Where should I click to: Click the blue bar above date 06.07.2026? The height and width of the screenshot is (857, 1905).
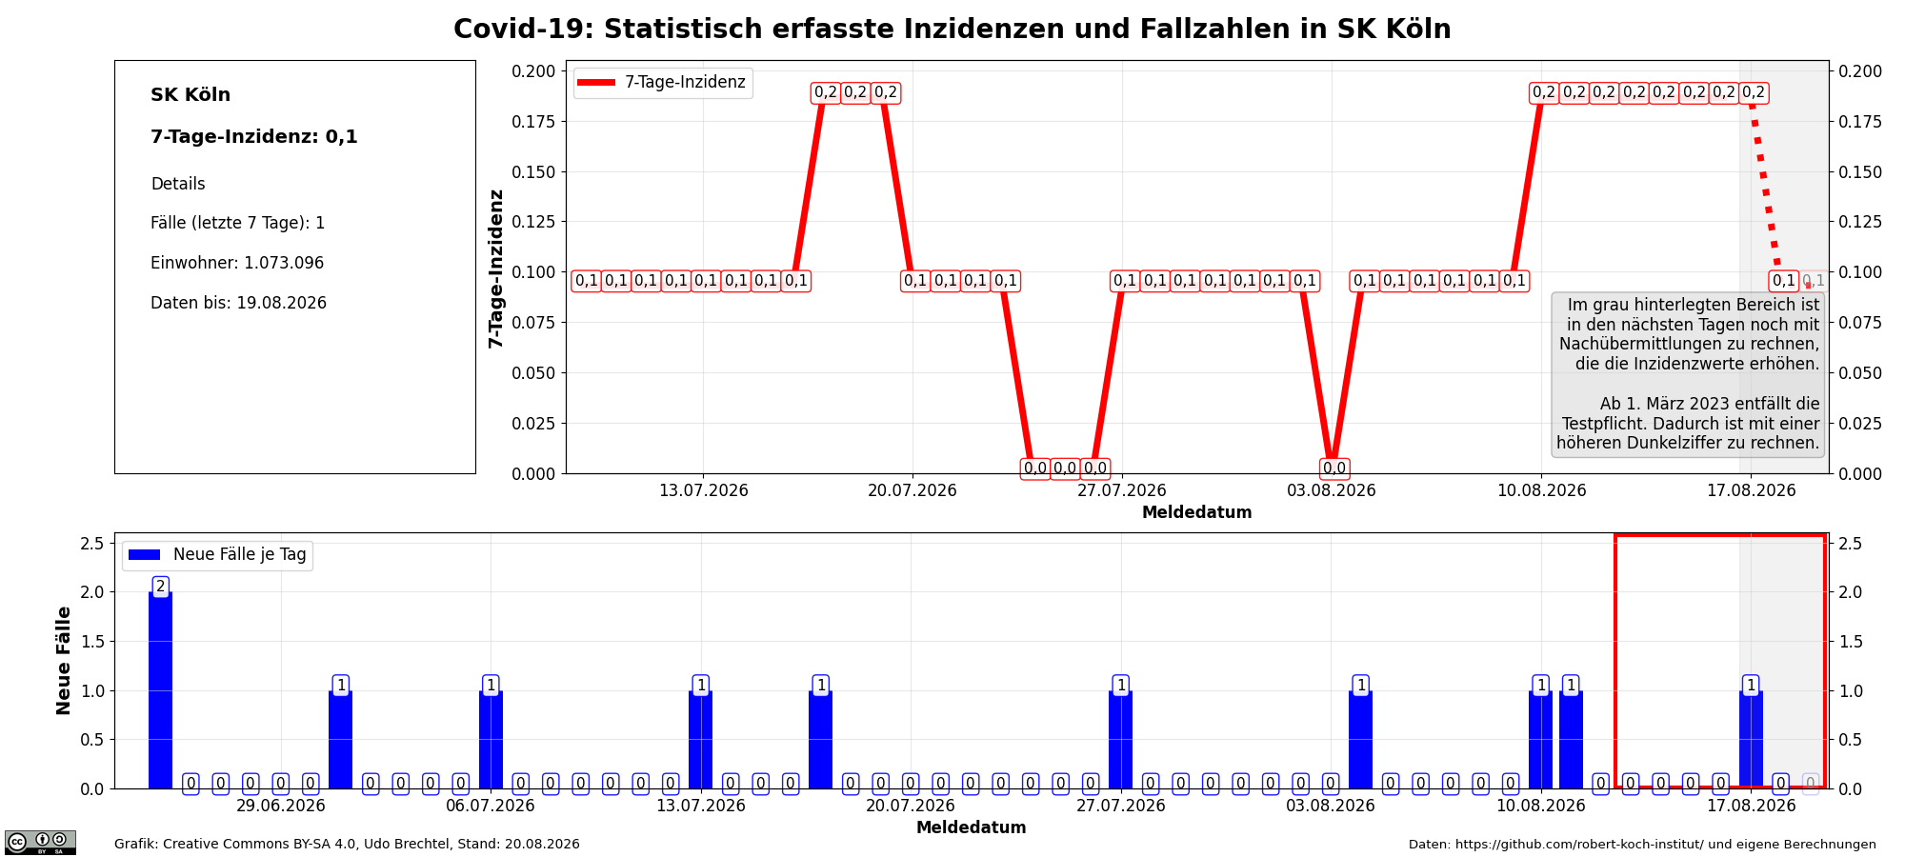click(491, 740)
